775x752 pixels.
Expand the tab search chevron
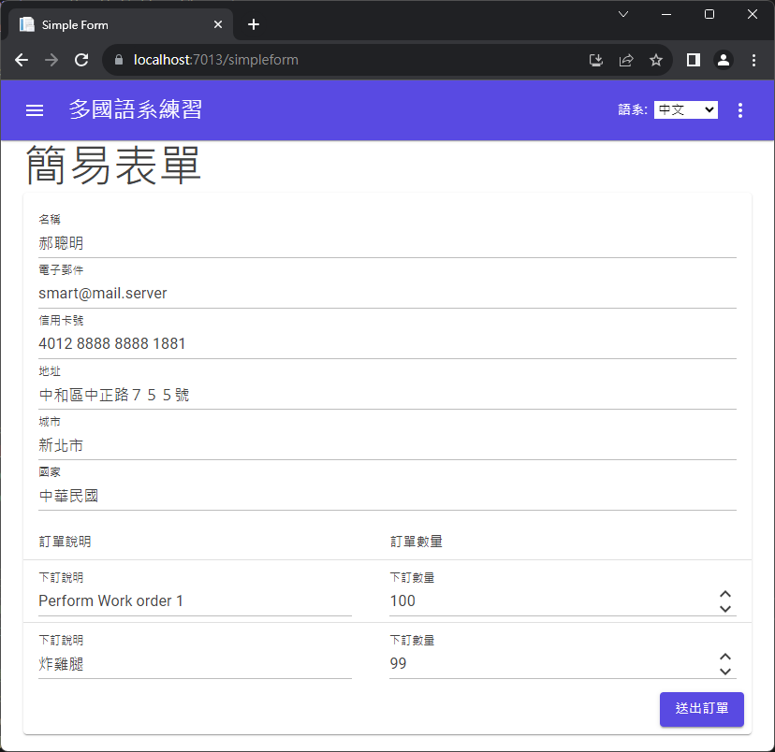(x=623, y=14)
